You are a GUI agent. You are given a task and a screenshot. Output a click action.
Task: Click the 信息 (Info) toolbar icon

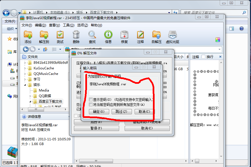coord(108,37)
